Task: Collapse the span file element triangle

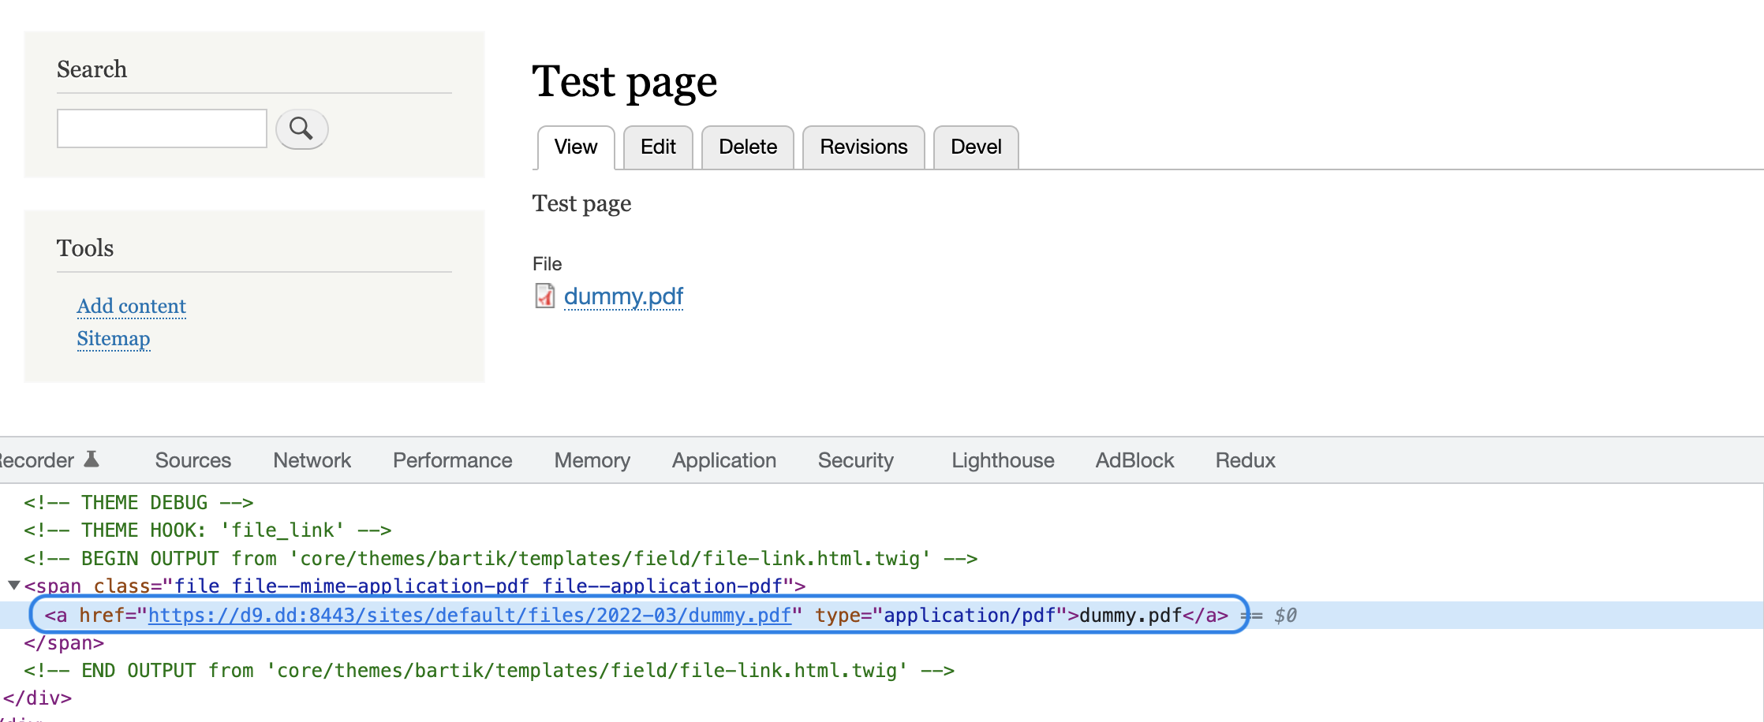Action: (x=13, y=585)
